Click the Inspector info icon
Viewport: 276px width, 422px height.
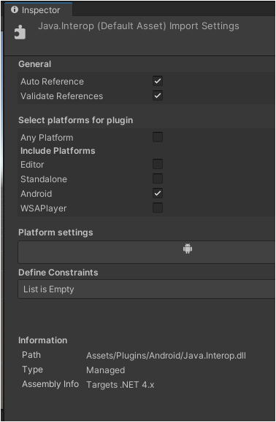tap(15, 9)
